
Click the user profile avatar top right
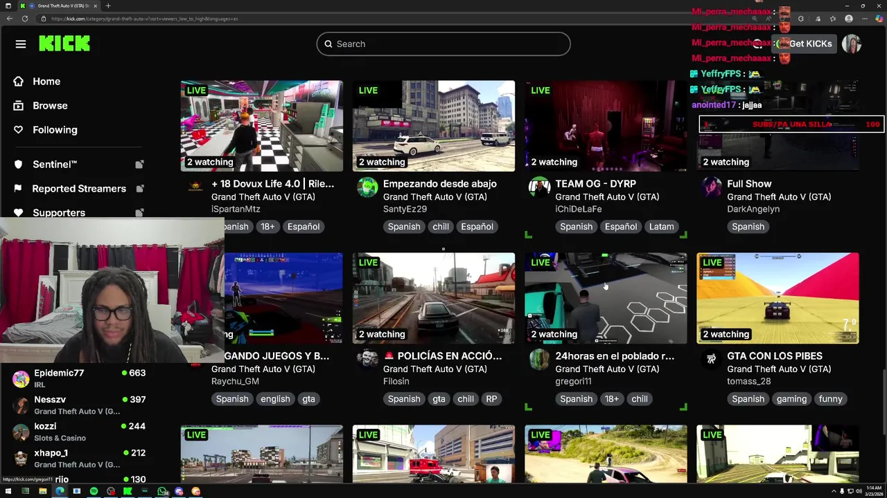click(852, 44)
